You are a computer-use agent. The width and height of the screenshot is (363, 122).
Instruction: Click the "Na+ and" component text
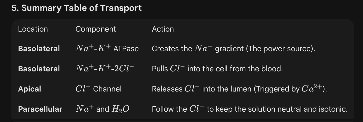coord(93,109)
